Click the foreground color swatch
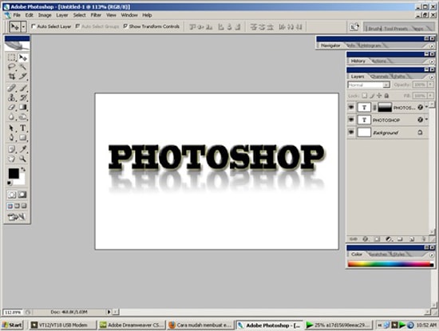Image resolution: width=439 pixels, height=331 pixels. tap(14, 173)
